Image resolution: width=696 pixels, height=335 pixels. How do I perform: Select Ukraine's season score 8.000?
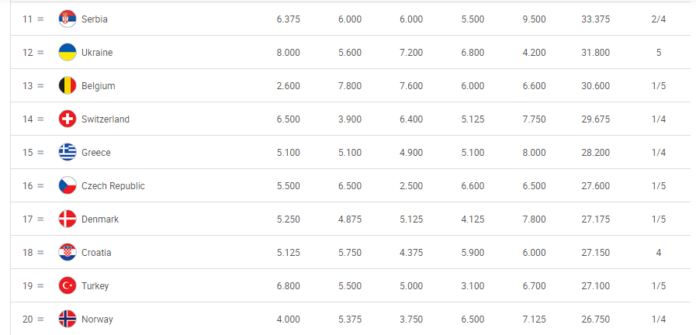(289, 53)
